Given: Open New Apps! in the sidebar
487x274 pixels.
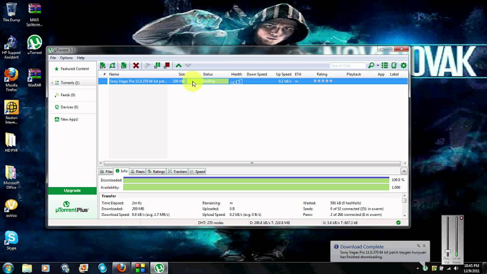Looking at the screenshot, I should point(69,119).
